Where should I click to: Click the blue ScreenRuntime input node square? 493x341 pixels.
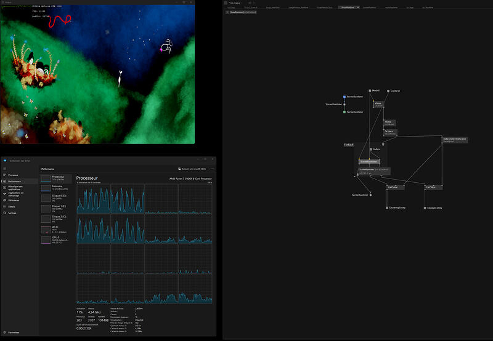tap(344, 97)
